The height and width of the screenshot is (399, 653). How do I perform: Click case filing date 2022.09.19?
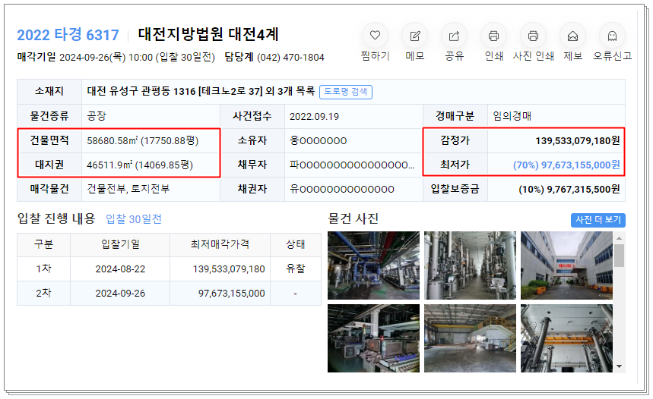[x=315, y=116]
